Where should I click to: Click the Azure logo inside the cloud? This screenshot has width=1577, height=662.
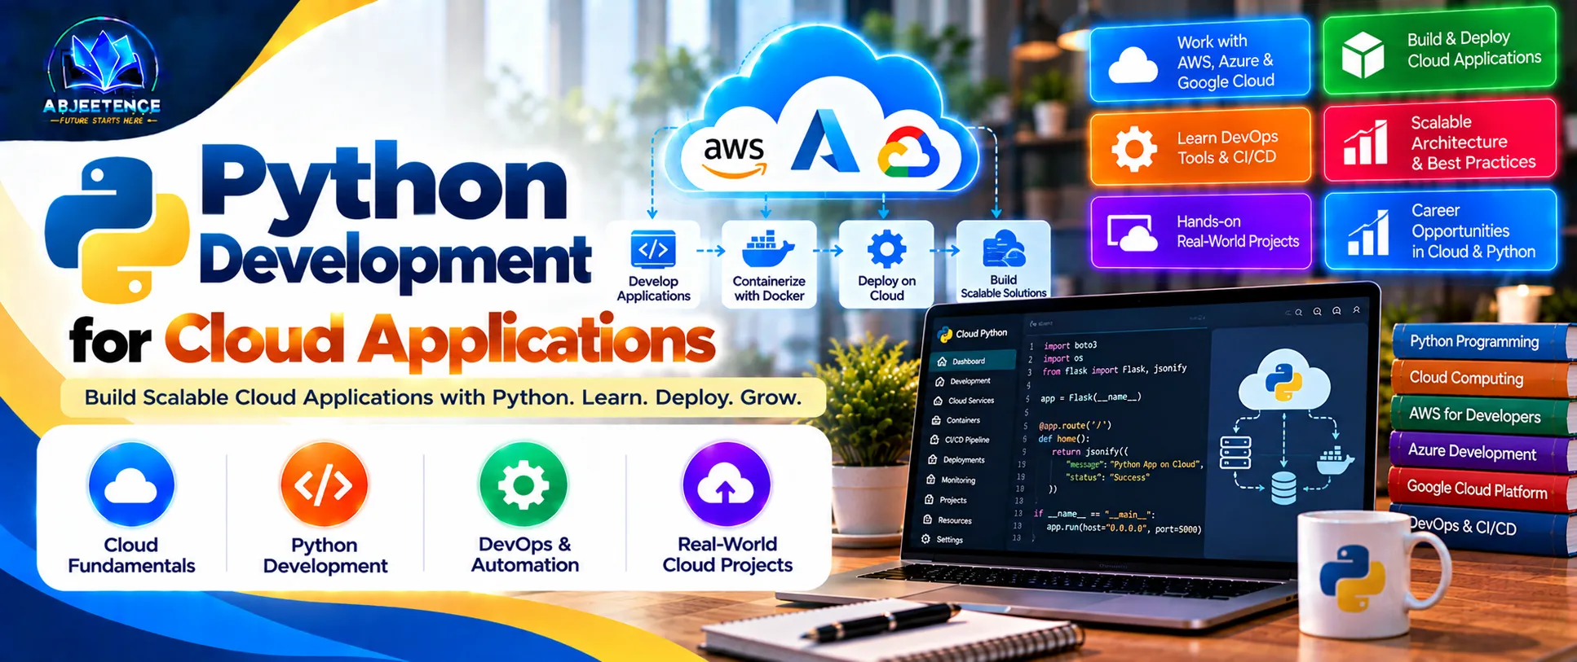[824, 142]
